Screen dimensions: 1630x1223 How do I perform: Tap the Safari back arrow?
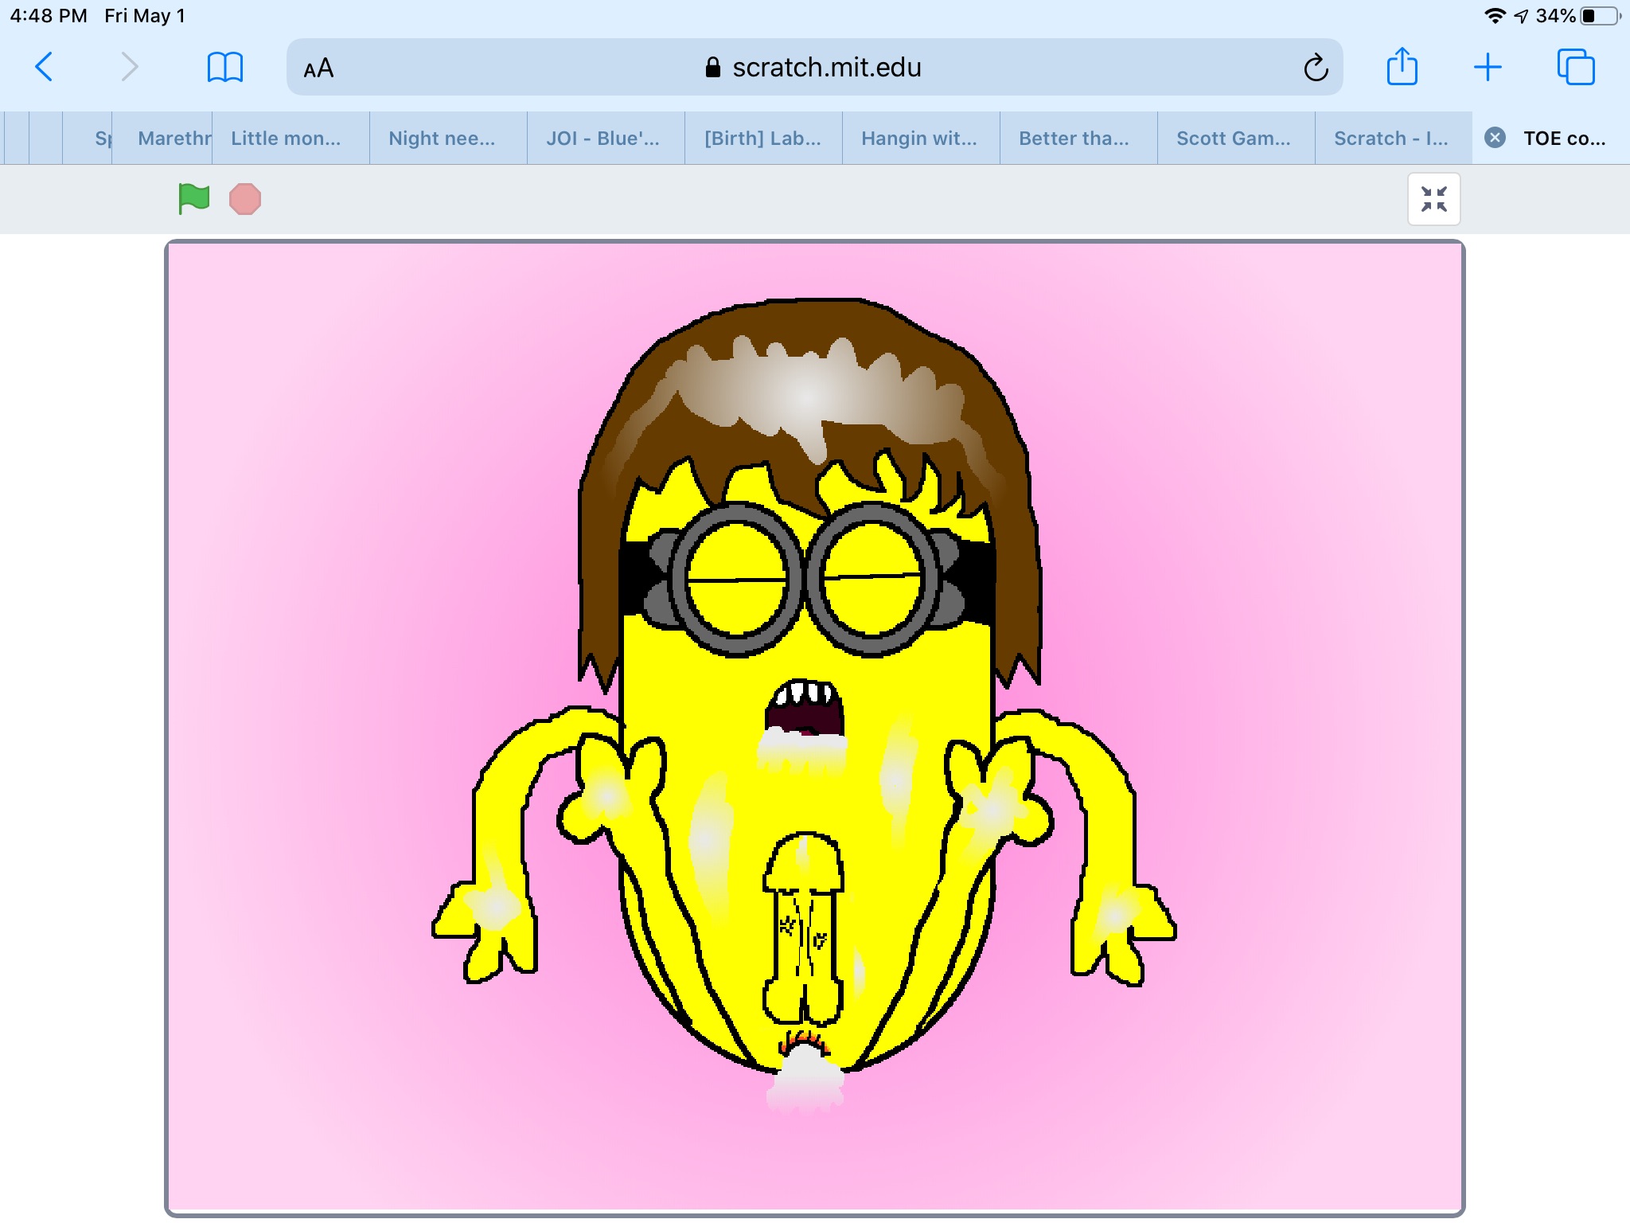pyautogui.click(x=45, y=67)
